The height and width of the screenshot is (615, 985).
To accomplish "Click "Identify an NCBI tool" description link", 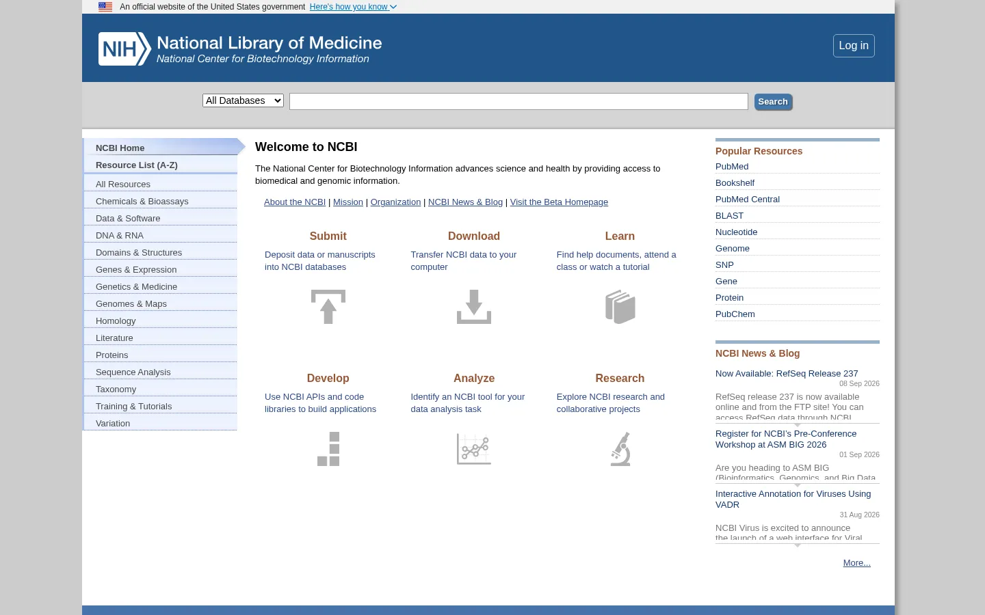I will click(468, 402).
